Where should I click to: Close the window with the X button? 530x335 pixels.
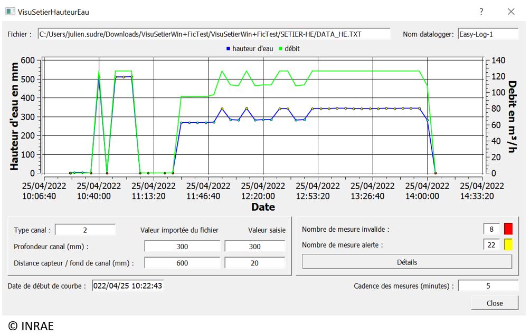pyautogui.click(x=510, y=11)
